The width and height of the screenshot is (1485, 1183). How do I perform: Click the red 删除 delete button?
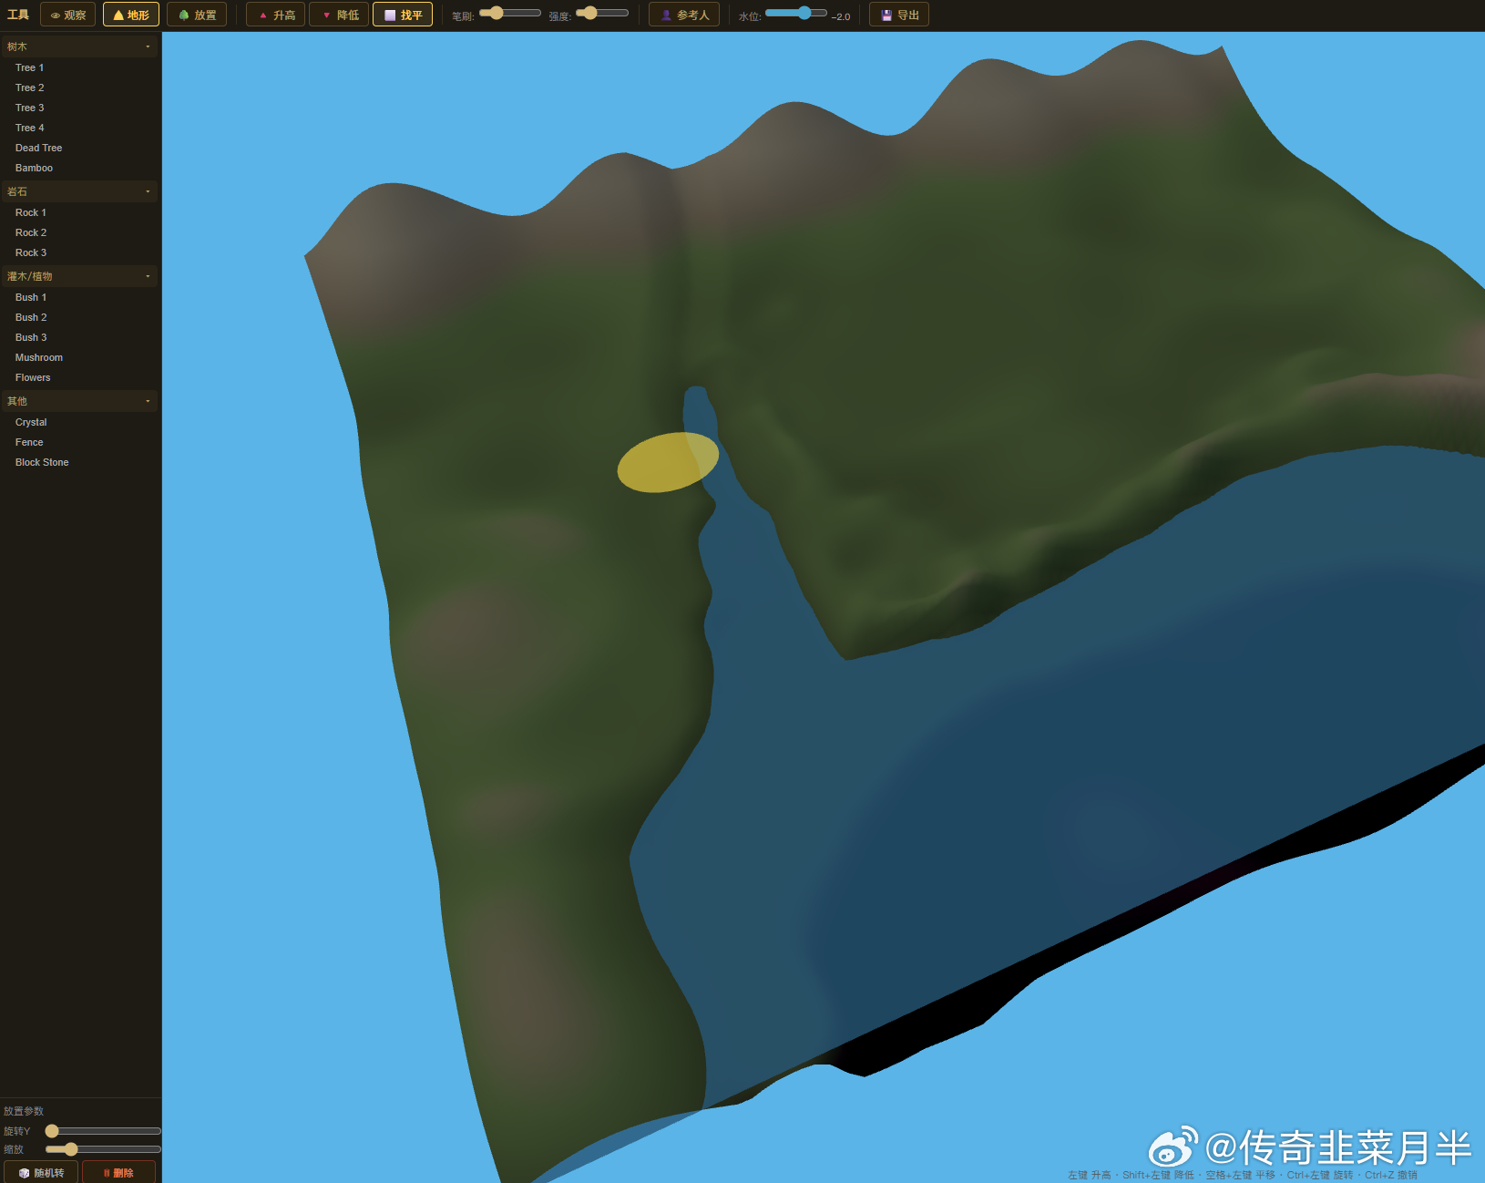pos(118,1172)
